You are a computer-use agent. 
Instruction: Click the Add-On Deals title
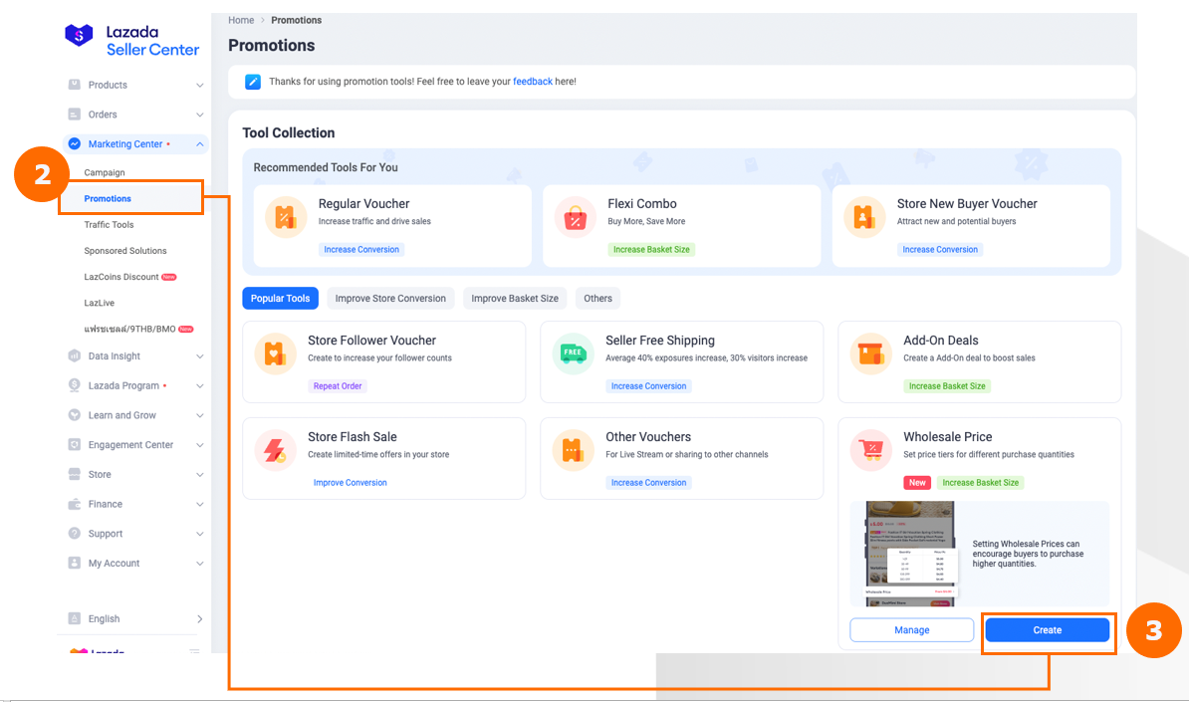pyautogui.click(x=940, y=341)
